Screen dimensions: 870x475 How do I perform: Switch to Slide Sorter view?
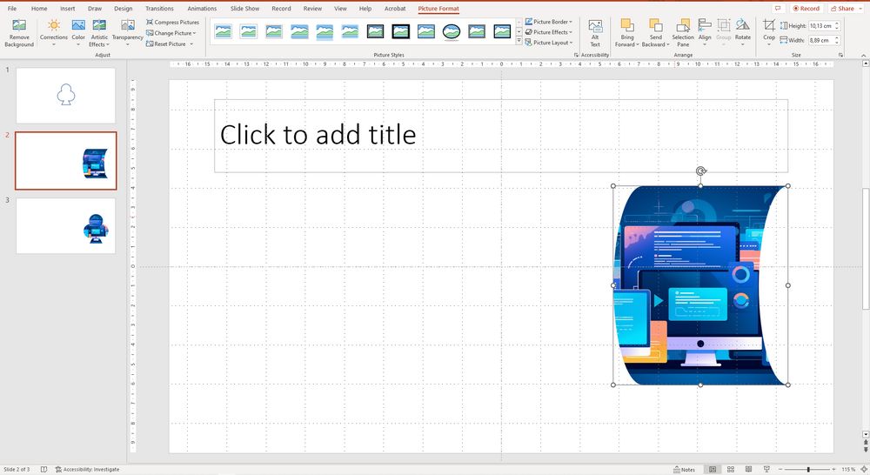pos(731,470)
